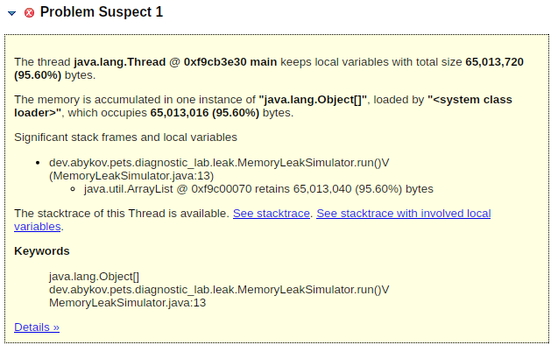
Task: Select java.lang.Object[] in the Keywords list
Action: click(x=88, y=276)
